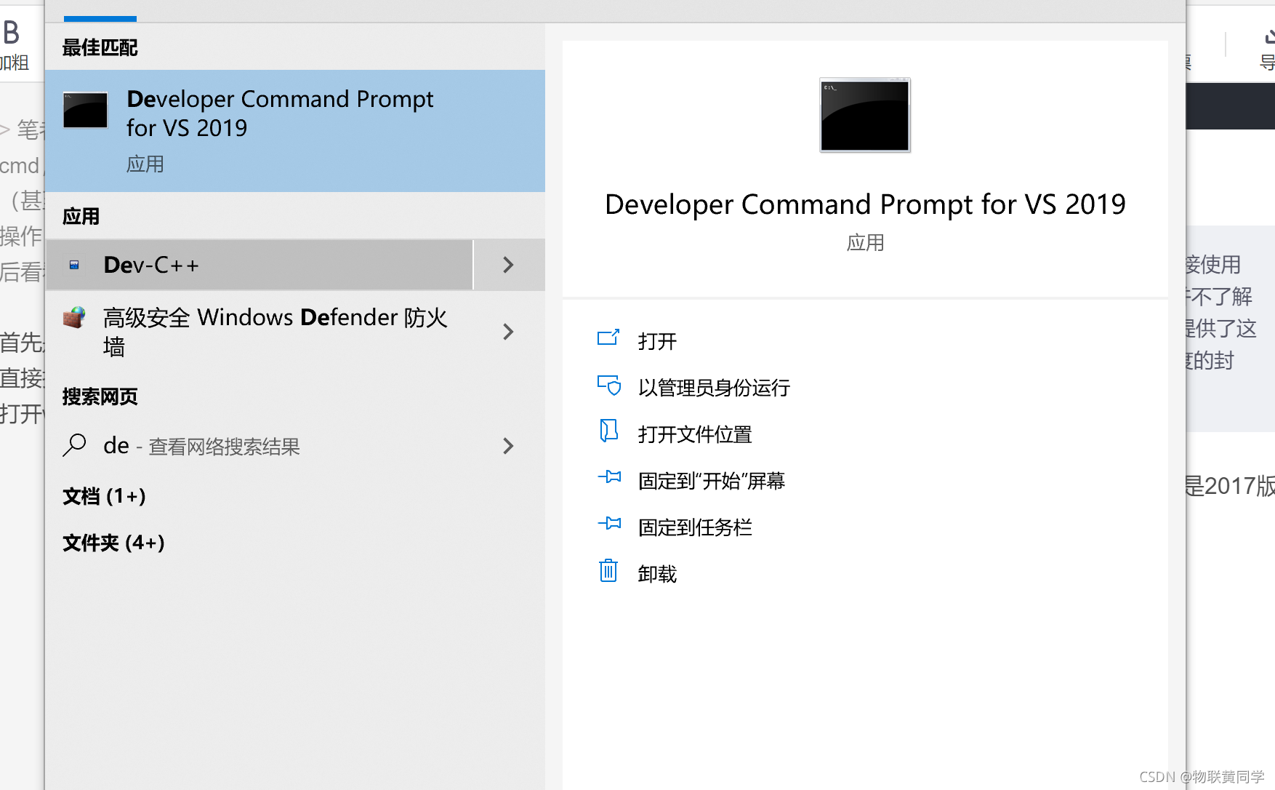
Task: Click the pin icon for Start screen
Action: pos(609,477)
